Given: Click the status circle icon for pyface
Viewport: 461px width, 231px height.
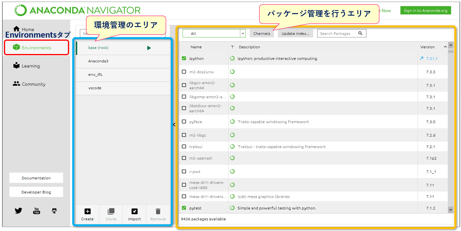Looking at the screenshot, I should tap(232, 121).
